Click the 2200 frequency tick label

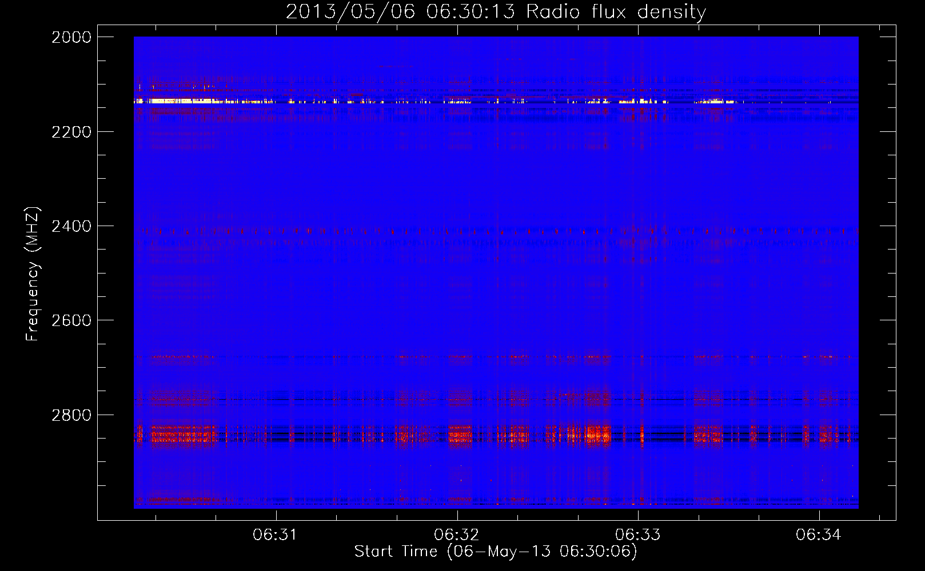(x=71, y=132)
